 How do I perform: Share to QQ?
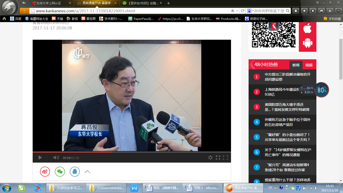[75, 172]
